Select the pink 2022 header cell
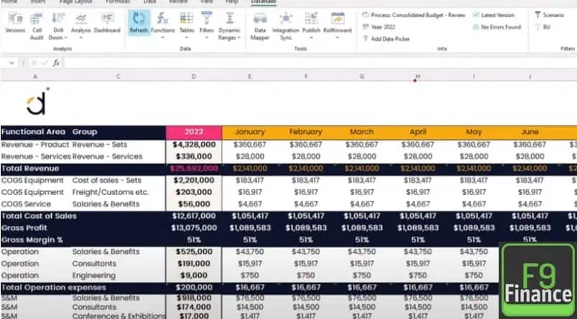 pyautogui.click(x=194, y=132)
